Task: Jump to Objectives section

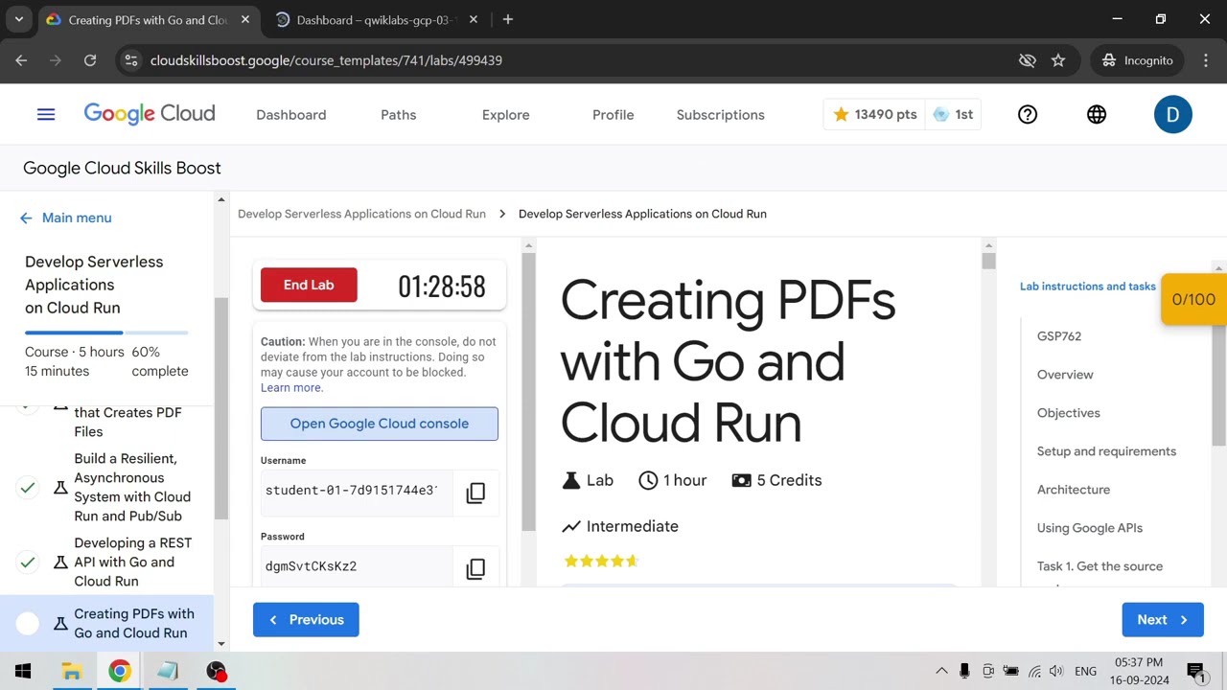Action: point(1069,413)
